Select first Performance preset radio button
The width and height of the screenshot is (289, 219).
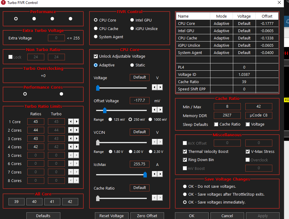tap(16, 19)
